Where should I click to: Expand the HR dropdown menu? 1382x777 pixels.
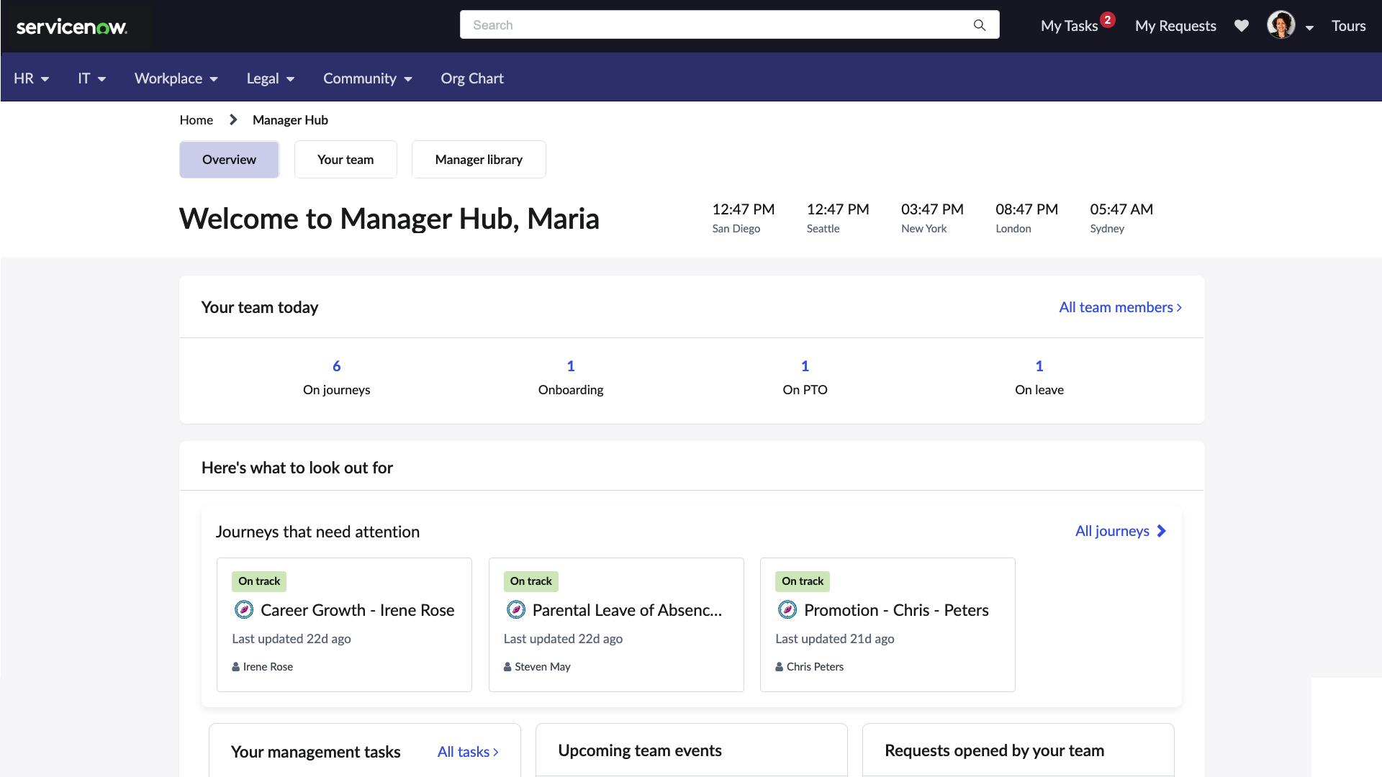click(32, 77)
